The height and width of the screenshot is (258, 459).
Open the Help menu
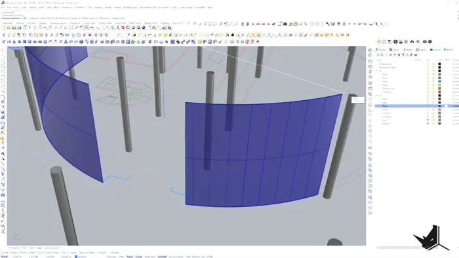click(210, 7)
